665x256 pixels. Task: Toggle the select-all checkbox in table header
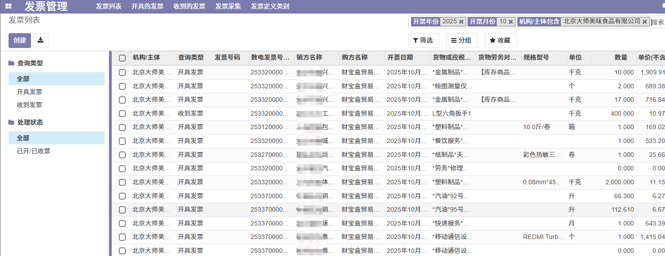point(122,58)
